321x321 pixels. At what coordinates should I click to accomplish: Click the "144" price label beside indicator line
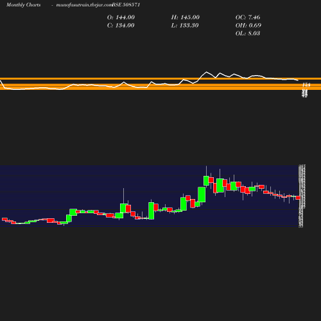point(306,85)
